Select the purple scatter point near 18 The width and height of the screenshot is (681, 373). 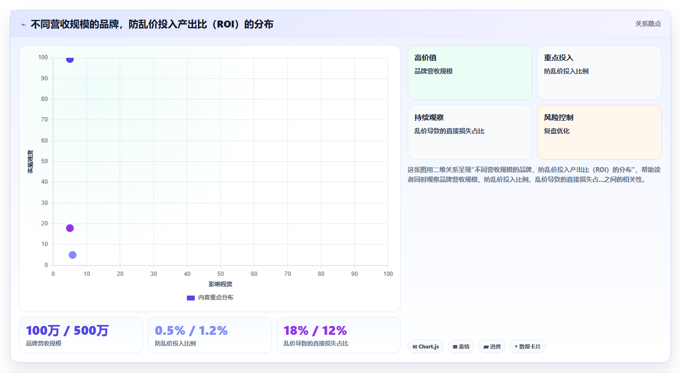[x=70, y=228]
